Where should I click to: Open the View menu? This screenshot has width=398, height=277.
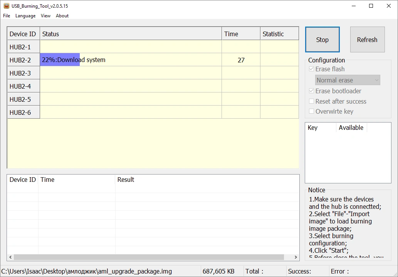click(x=45, y=16)
